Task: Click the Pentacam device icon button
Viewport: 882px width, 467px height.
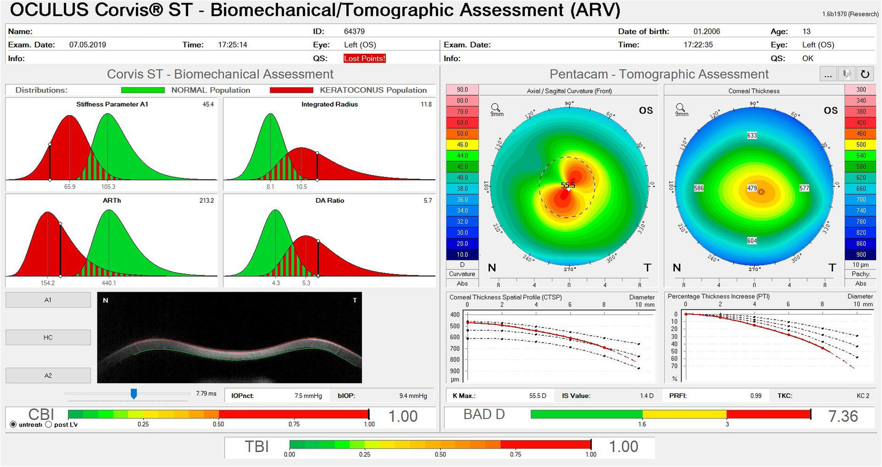Action: coord(846,74)
